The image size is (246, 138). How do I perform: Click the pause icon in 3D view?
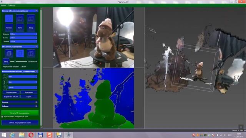(x=241, y=127)
